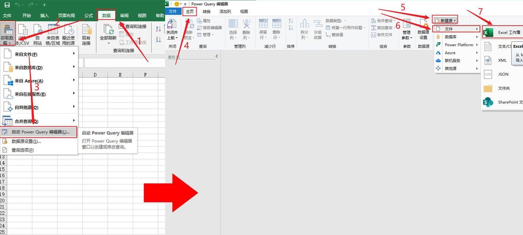The width and height of the screenshot is (523, 235).
Task: Expand 来自在线服务(E) submenu
Action: 39,94
